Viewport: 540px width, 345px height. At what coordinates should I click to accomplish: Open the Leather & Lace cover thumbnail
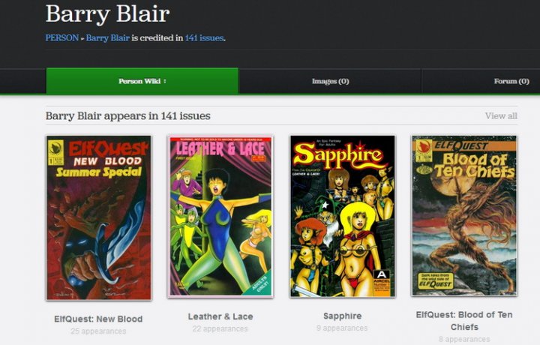(220, 217)
